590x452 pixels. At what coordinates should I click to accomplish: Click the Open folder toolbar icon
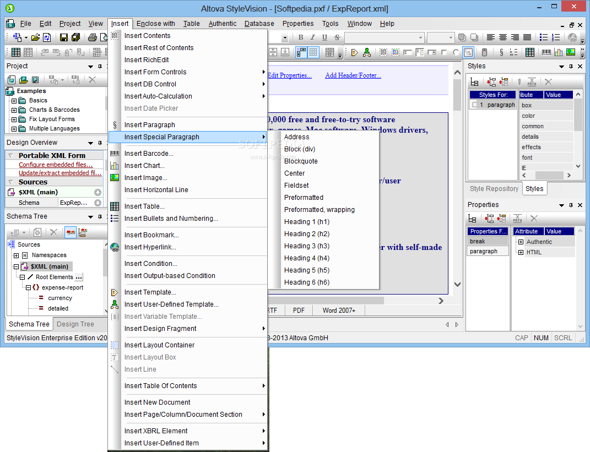click(x=35, y=37)
